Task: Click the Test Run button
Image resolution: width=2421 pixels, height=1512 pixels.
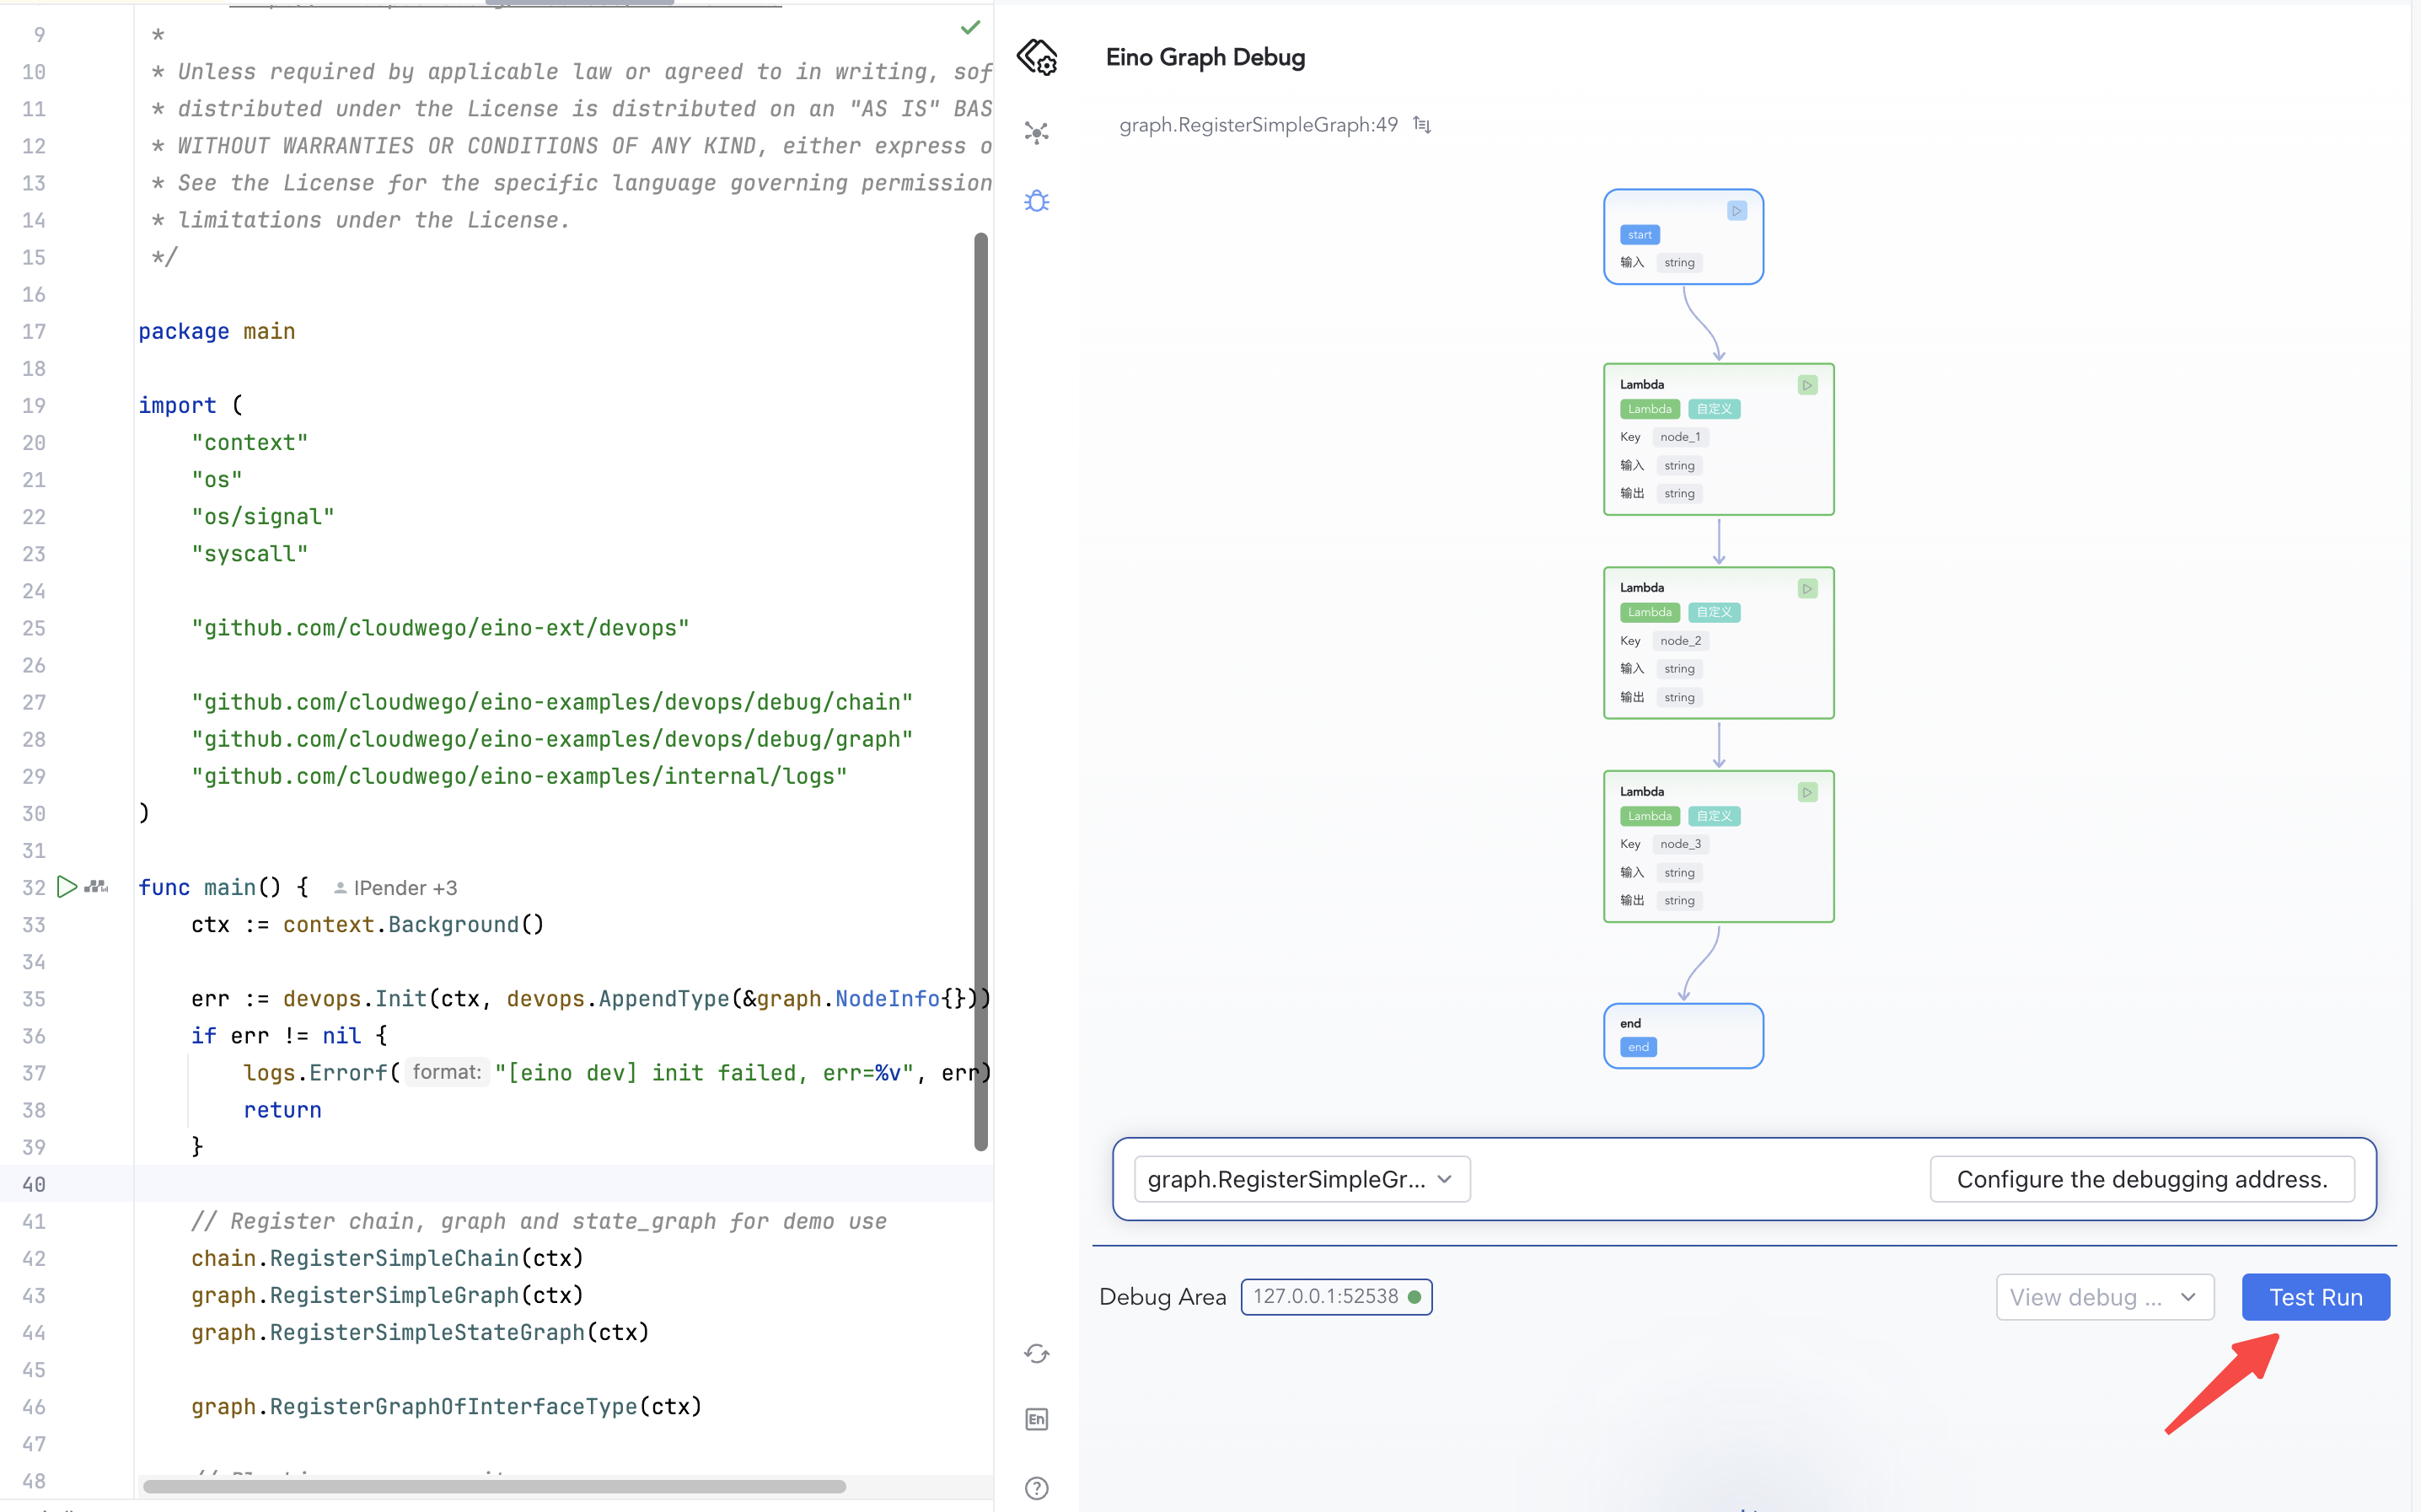Action: (2314, 1297)
